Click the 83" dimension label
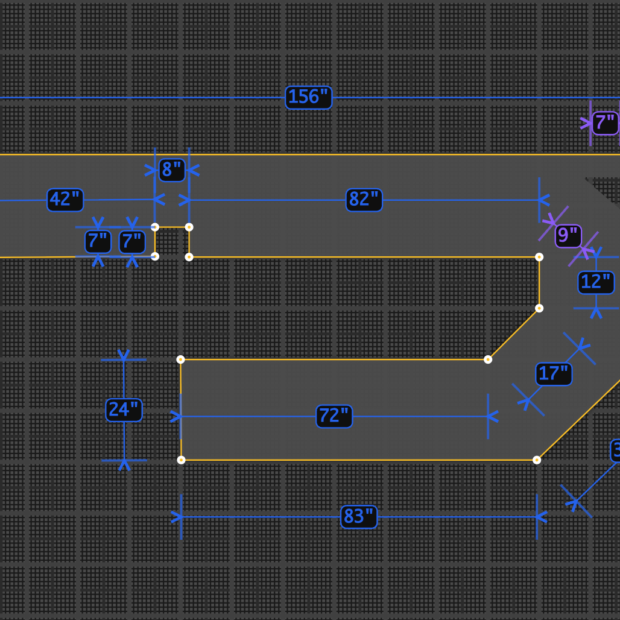 coord(359,517)
